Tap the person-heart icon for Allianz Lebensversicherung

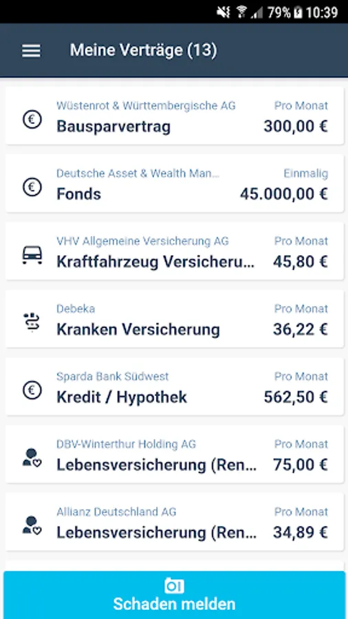[x=32, y=526]
